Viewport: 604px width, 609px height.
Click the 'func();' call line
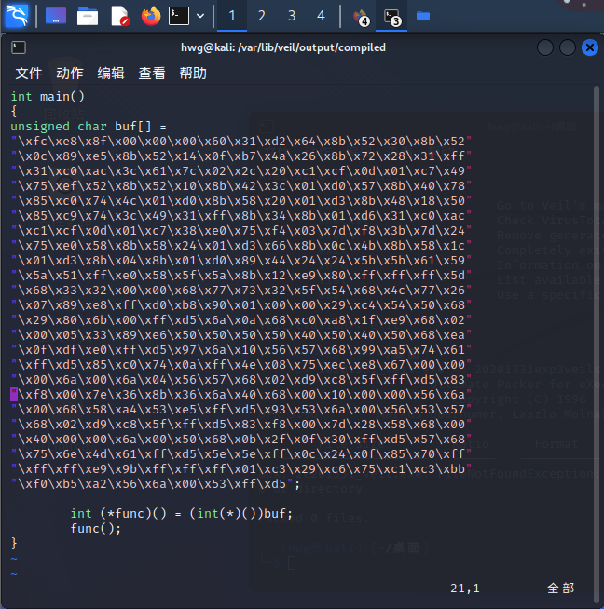click(96, 529)
